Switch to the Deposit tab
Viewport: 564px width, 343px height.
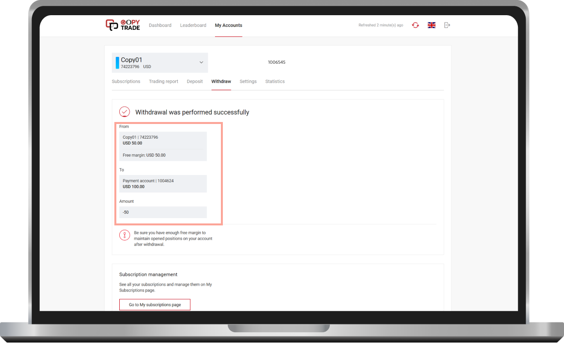[x=194, y=81]
